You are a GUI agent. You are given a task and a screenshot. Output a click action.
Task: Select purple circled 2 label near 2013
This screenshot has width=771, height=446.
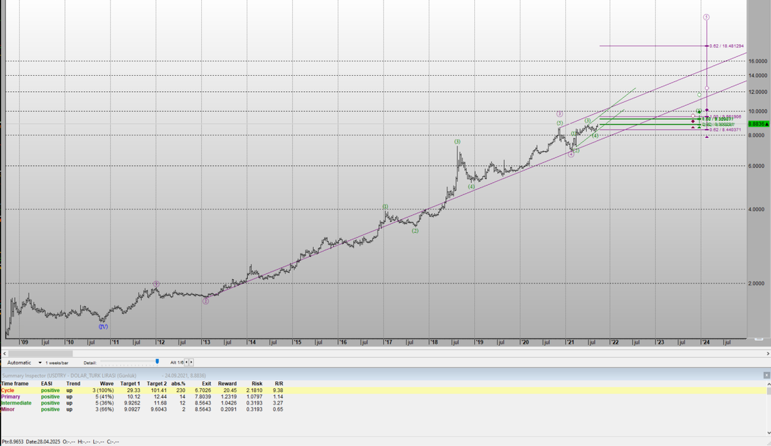click(x=206, y=300)
